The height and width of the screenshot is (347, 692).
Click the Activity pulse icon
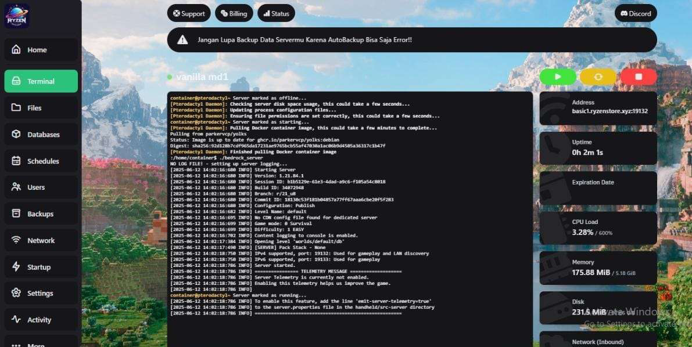[16, 319]
